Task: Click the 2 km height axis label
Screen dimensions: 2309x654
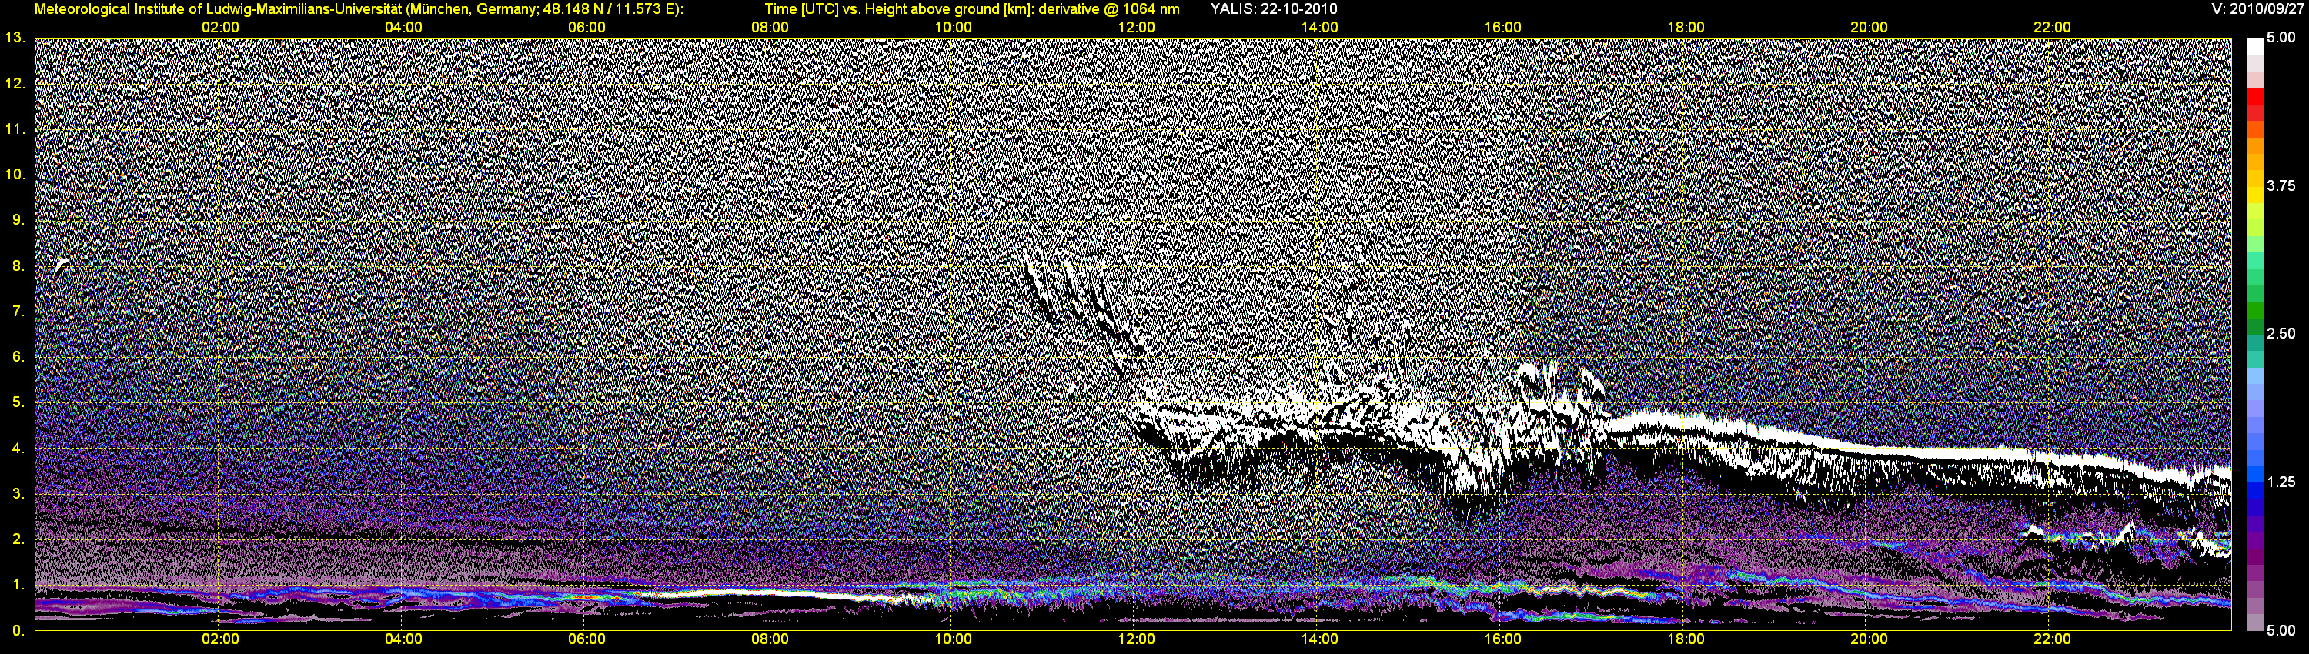Action: click(x=18, y=540)
